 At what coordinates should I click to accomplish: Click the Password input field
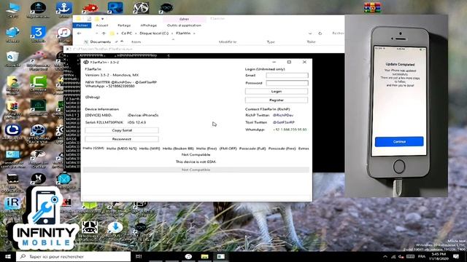[287, 83]
